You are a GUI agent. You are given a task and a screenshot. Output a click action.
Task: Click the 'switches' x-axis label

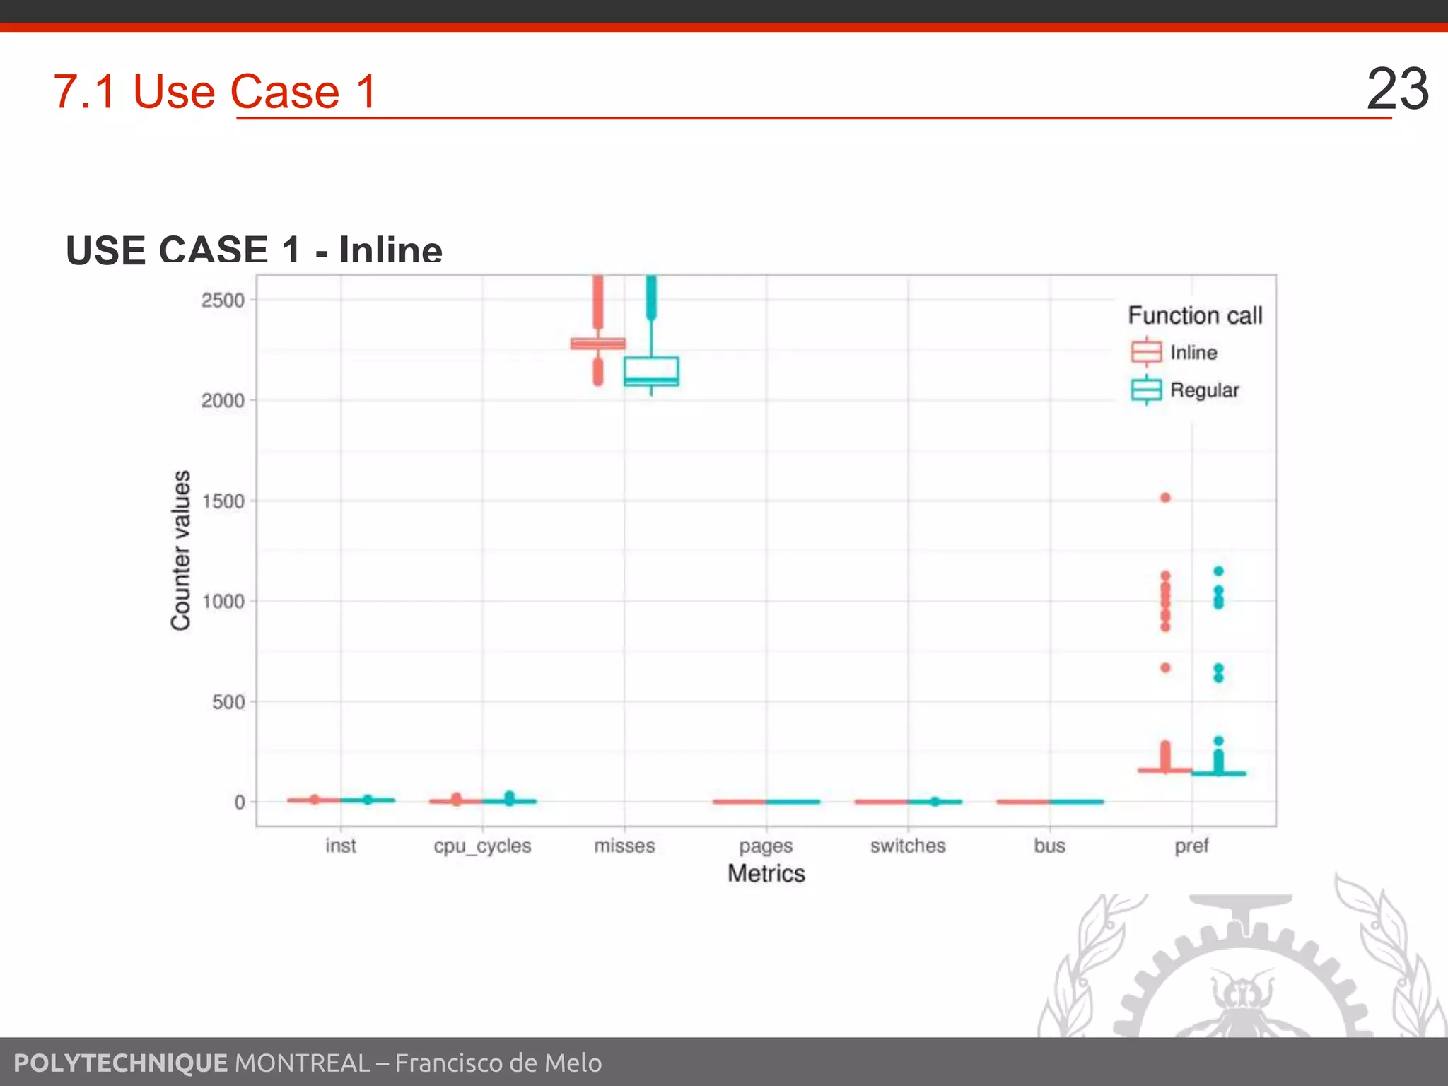908,846
